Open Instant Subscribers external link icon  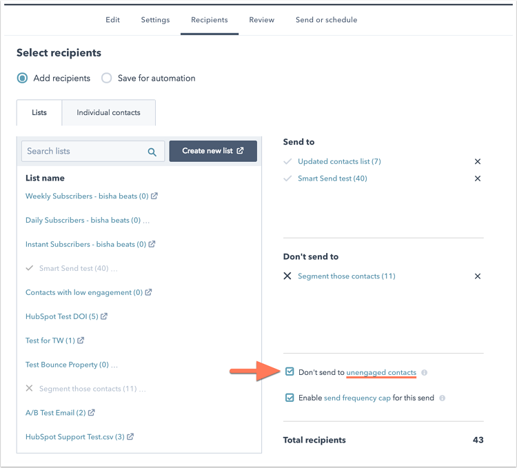point(152,244)
